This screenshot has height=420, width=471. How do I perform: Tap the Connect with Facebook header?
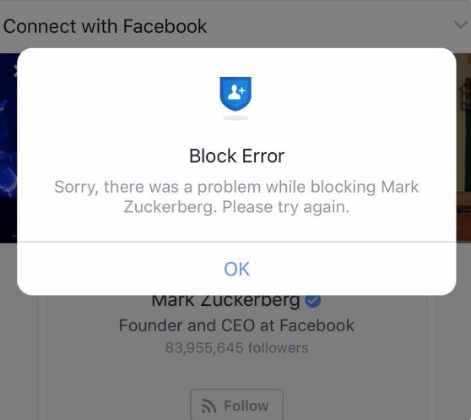point(105,26)
